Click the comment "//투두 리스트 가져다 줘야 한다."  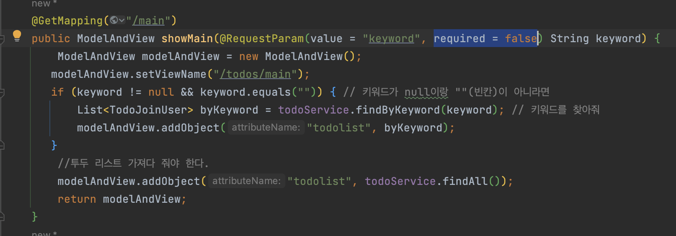(x=133, y=163)
